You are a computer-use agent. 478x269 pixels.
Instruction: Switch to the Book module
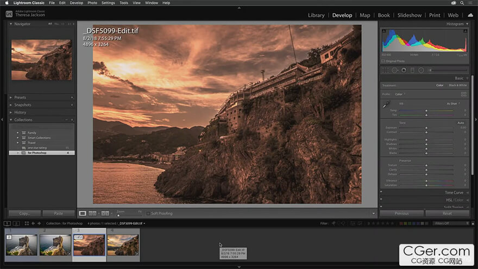(x=384, y=15)
